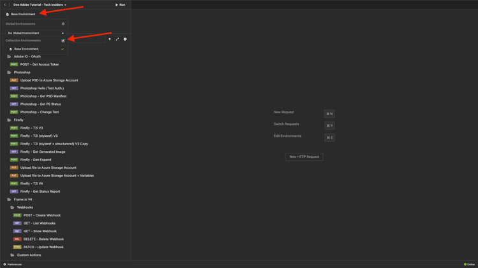Click the sort order icon above the request list
Viewport: 478px width, 268px height.
point(110,39)
